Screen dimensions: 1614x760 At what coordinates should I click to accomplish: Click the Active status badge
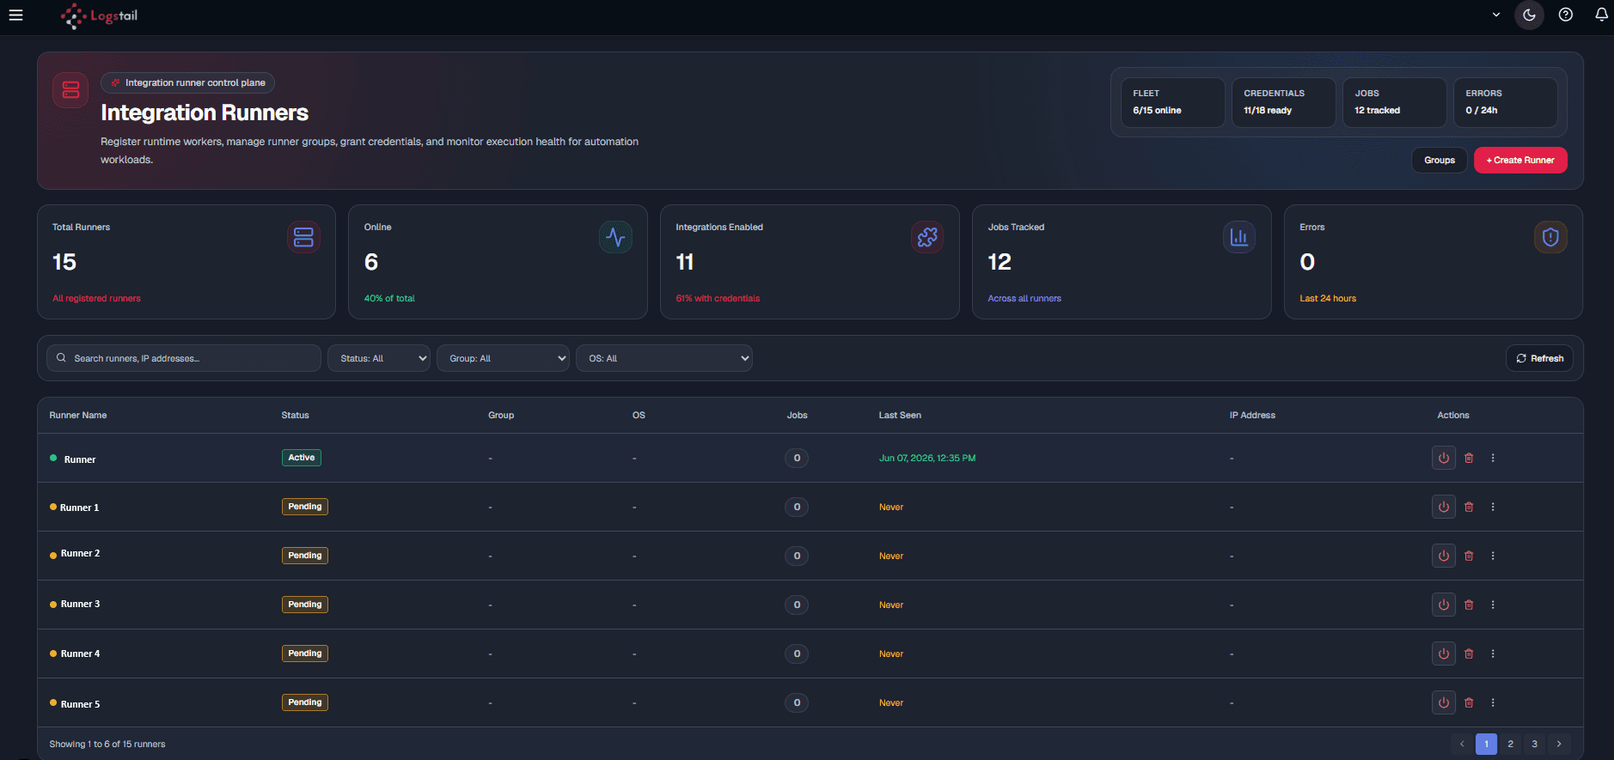302,458
